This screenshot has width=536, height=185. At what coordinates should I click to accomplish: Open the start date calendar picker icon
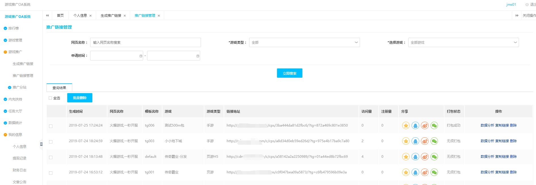(x=141, y=56)
